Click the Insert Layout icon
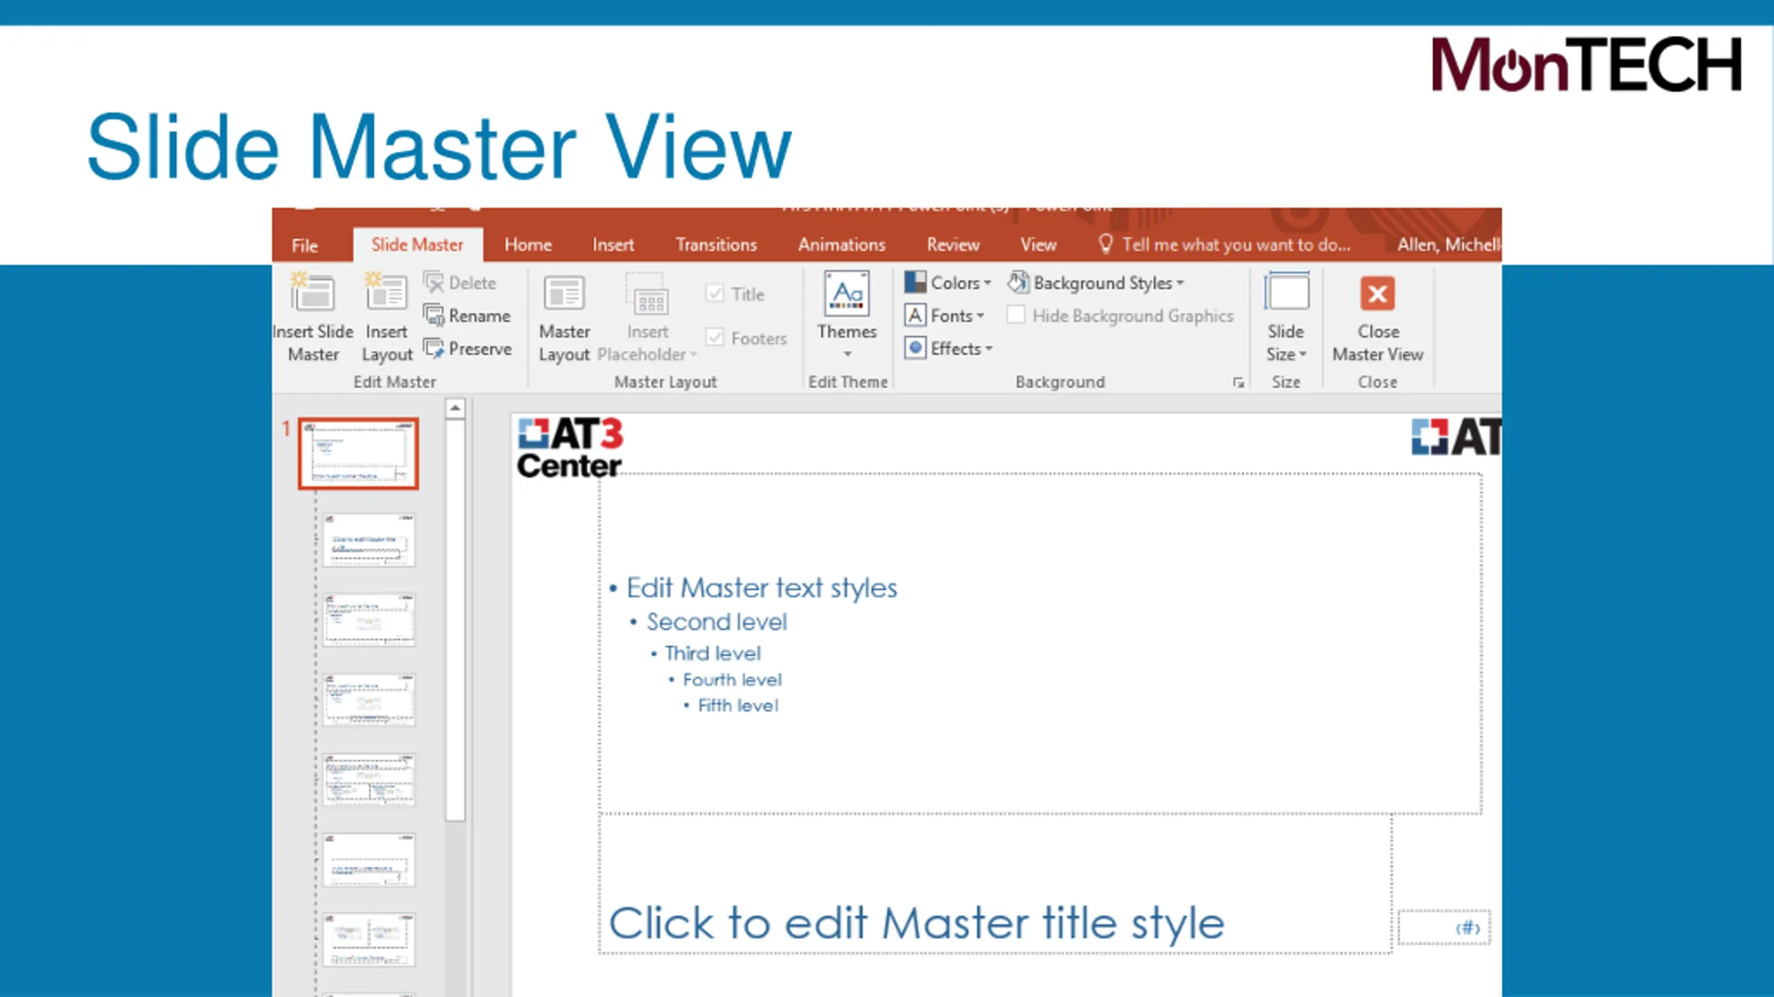Viewport: 1774px width, 997px height. pos(386,292)
